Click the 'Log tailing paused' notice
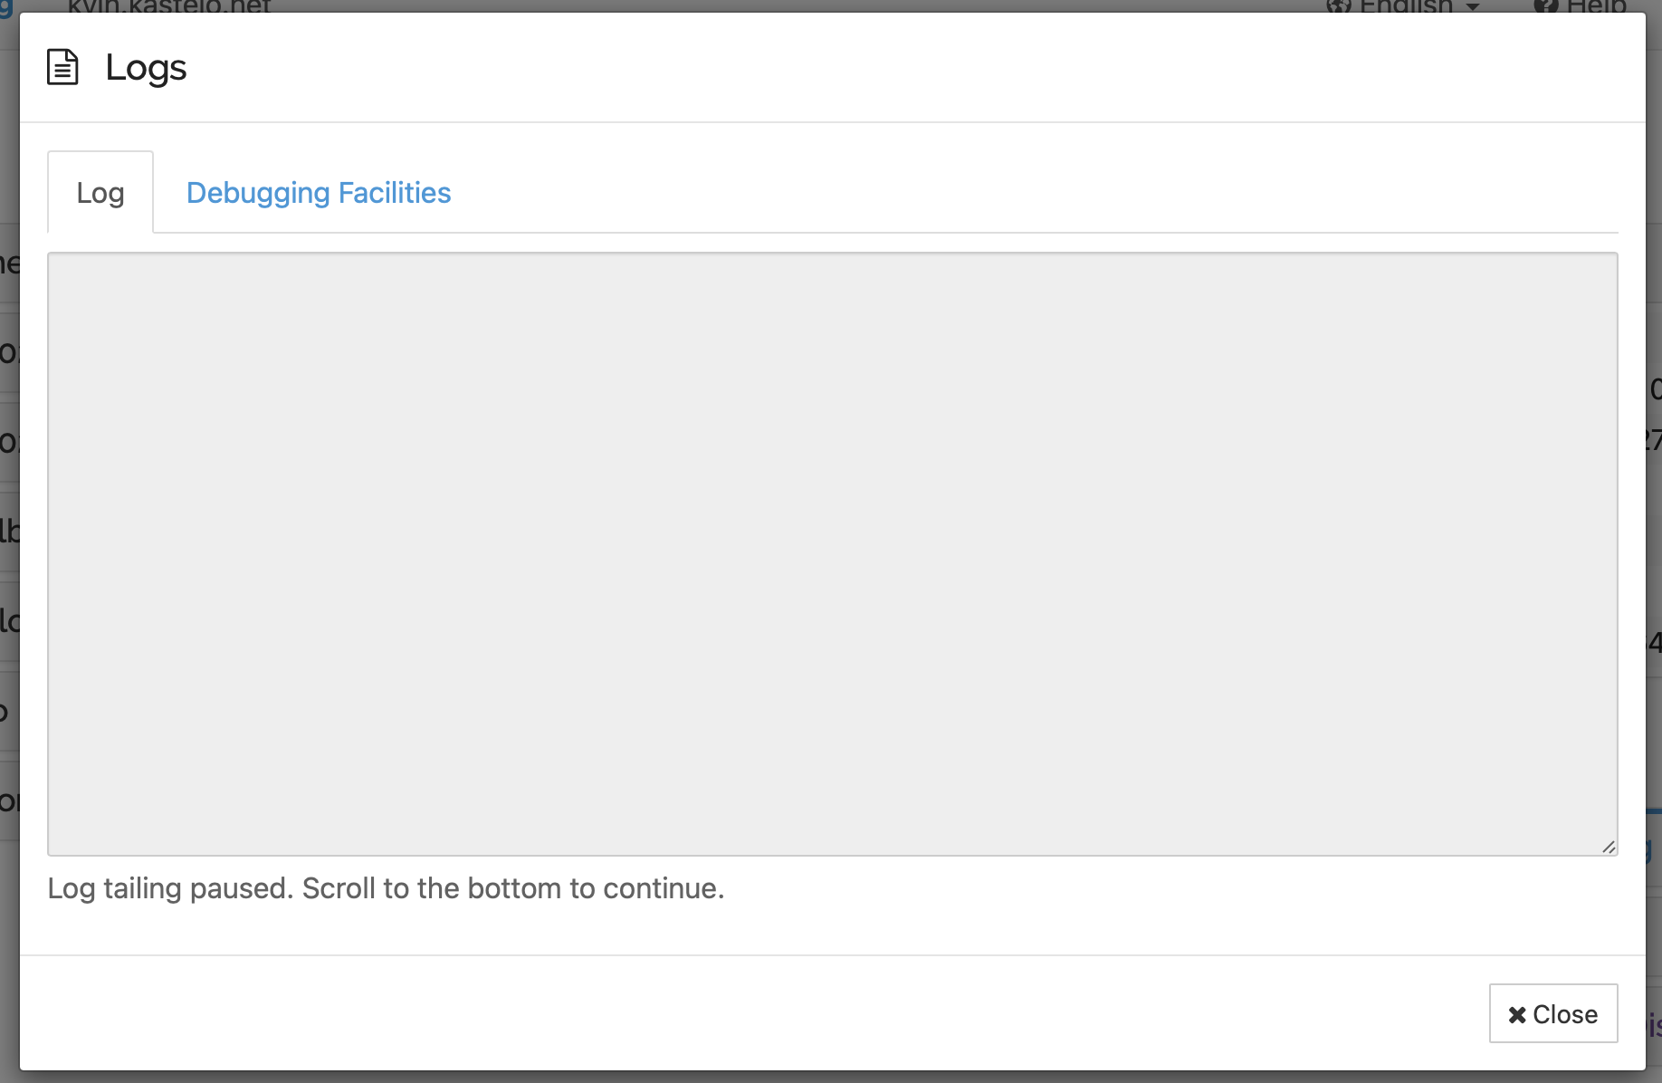1662x1083 pixels. click(x=387, y=888)
